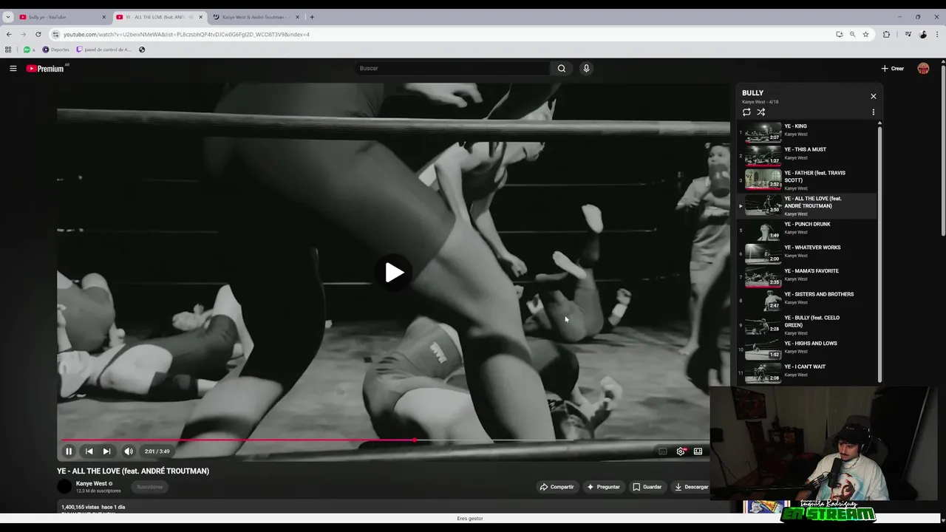Play YE - BULLY (feat. CEELO GREEN)
This screenshot has width=946, height=532.
coord(808,325)
